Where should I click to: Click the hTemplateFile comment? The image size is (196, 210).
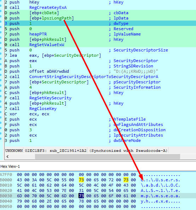pyautogui.click(x=129, y=119)
